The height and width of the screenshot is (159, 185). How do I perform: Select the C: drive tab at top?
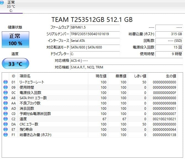click(x=11, y=6)
